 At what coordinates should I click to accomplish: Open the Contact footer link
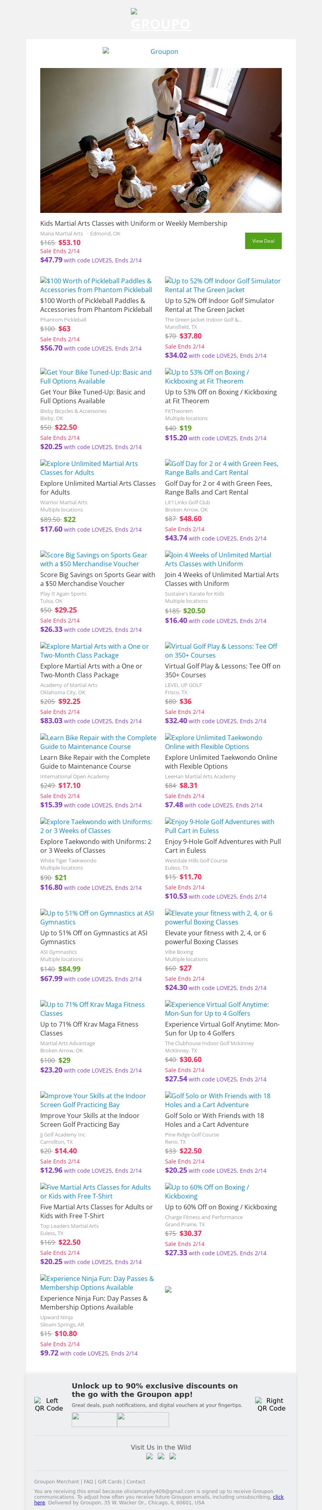(136, 1481)
